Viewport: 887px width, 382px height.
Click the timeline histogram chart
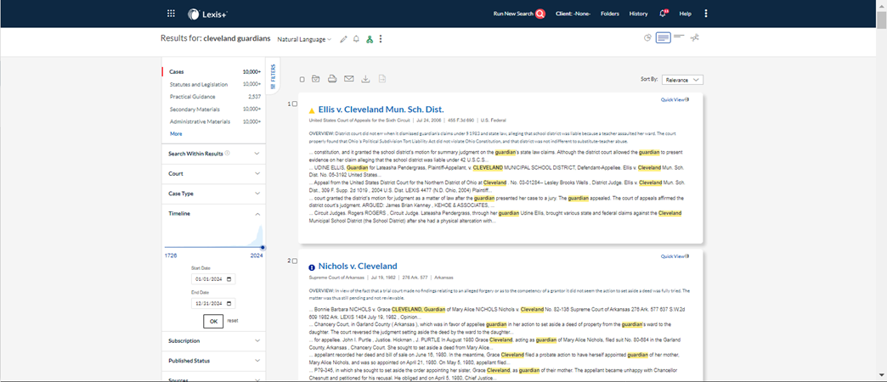coord(214,236)
